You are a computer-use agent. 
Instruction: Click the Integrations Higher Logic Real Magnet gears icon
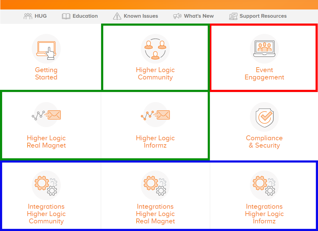(155, 185)
